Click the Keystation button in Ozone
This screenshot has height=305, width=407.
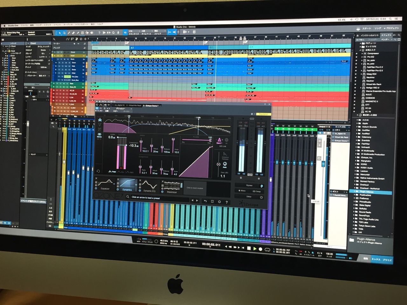click(264, 114)
